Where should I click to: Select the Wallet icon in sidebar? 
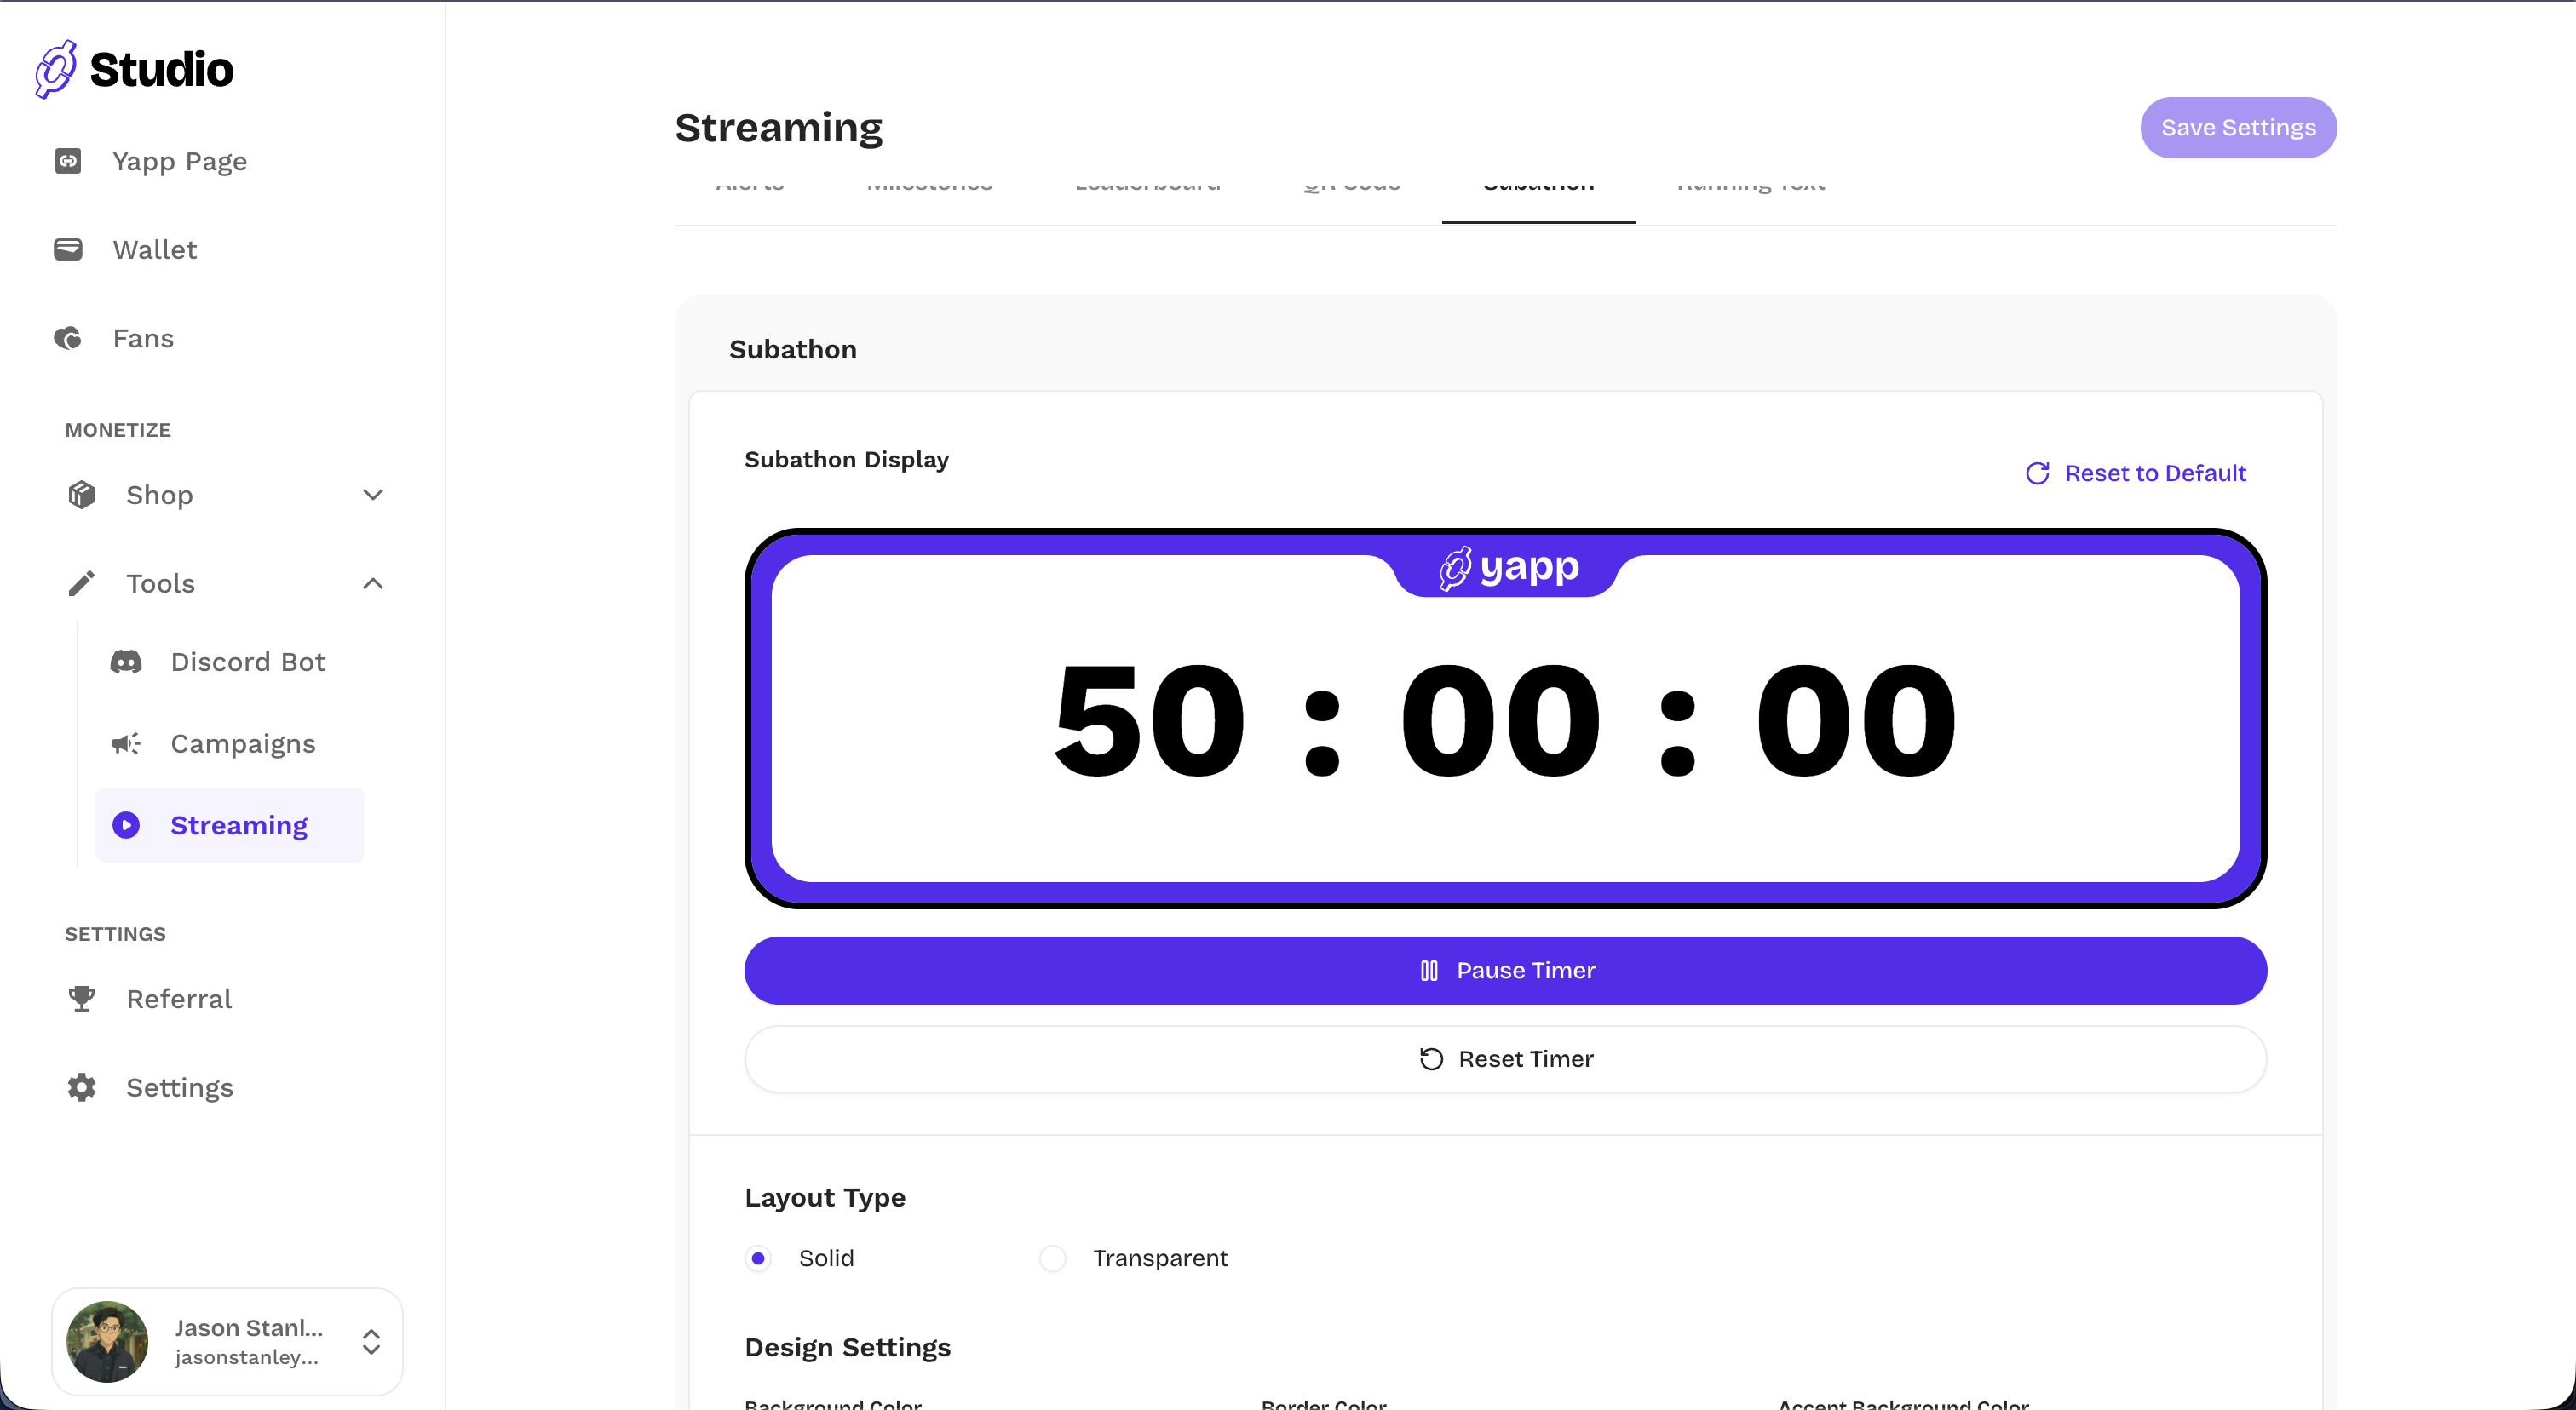pyautogui.click(x=67, y=249)
